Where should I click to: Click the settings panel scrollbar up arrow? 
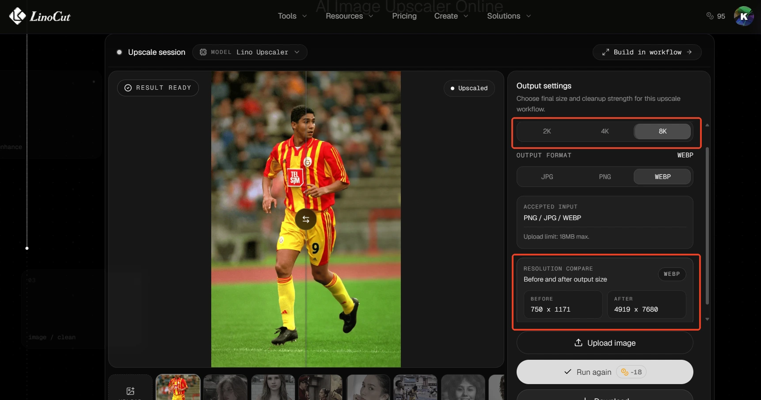[707, 126]
